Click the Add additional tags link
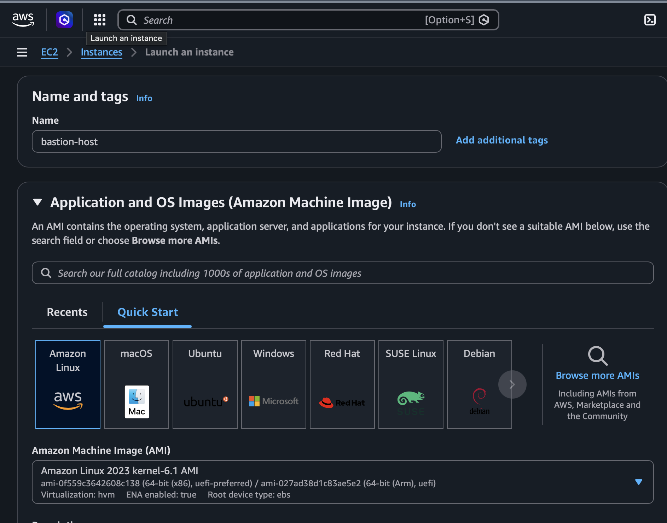667x523 pixels. click(501, 140)
